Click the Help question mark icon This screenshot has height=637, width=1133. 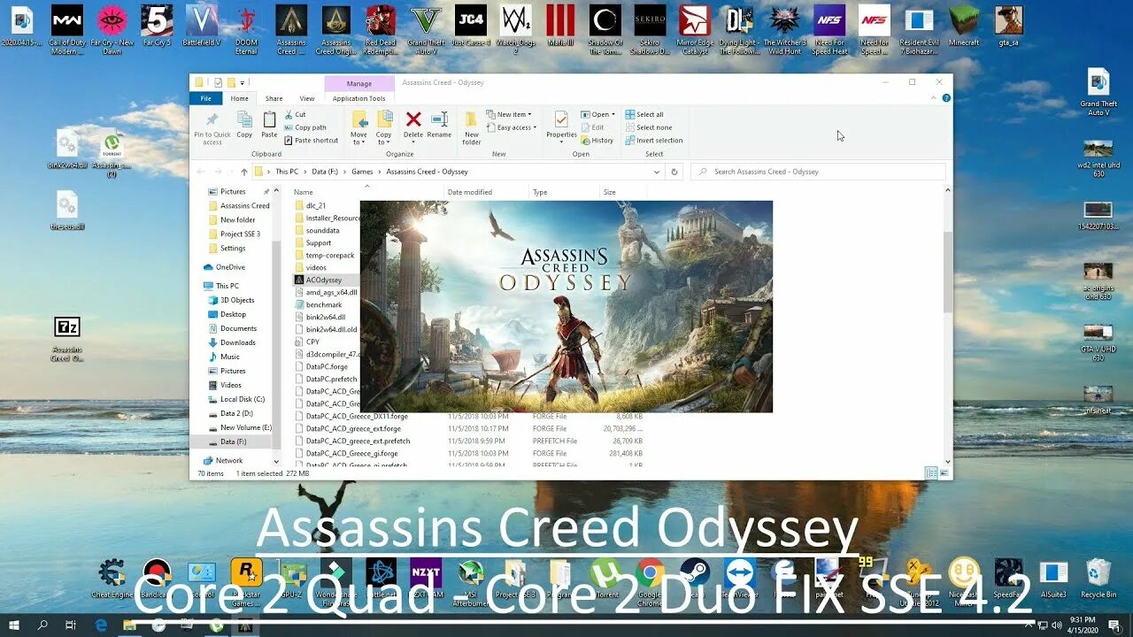(x=947, y=98)
